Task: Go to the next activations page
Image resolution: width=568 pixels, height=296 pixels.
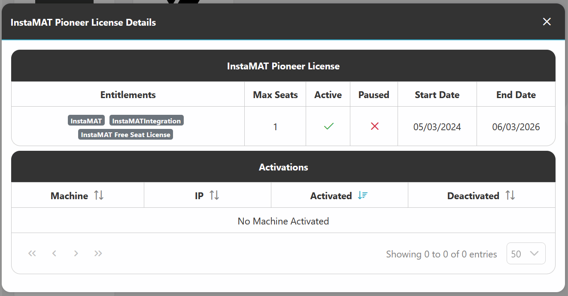Action: [76, 253]
